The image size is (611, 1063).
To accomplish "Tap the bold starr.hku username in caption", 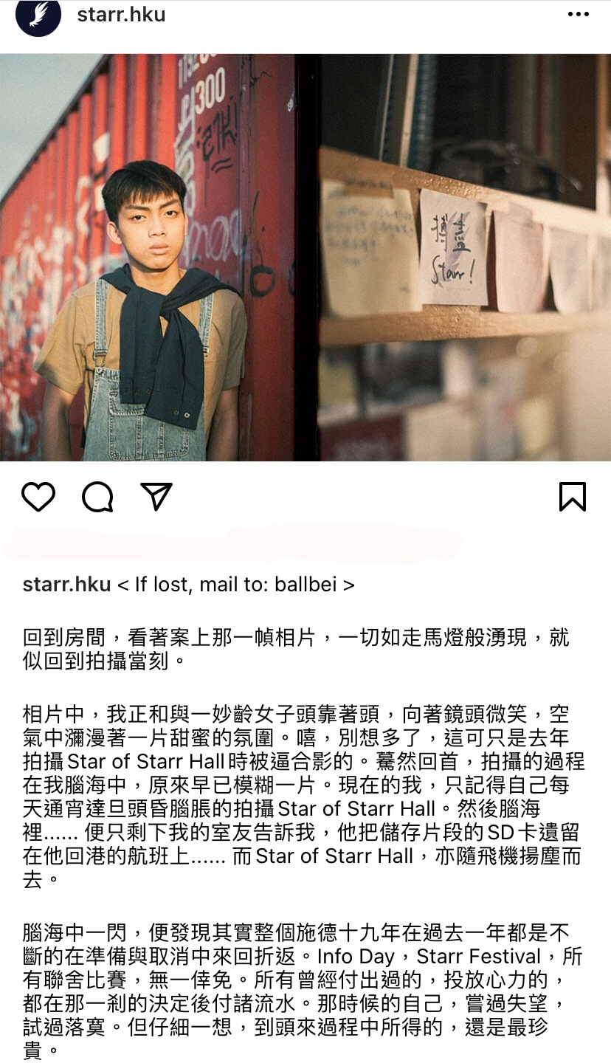I will [66, 585].
